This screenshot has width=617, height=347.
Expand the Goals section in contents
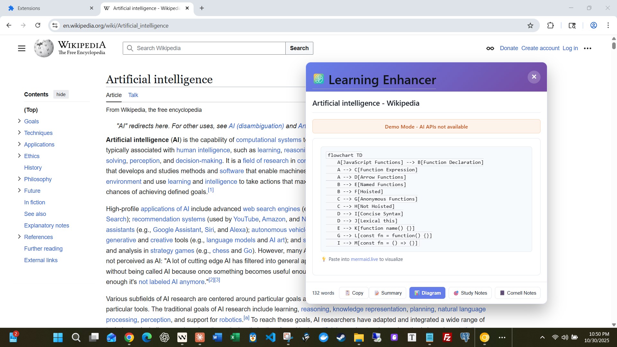(19, 121)
